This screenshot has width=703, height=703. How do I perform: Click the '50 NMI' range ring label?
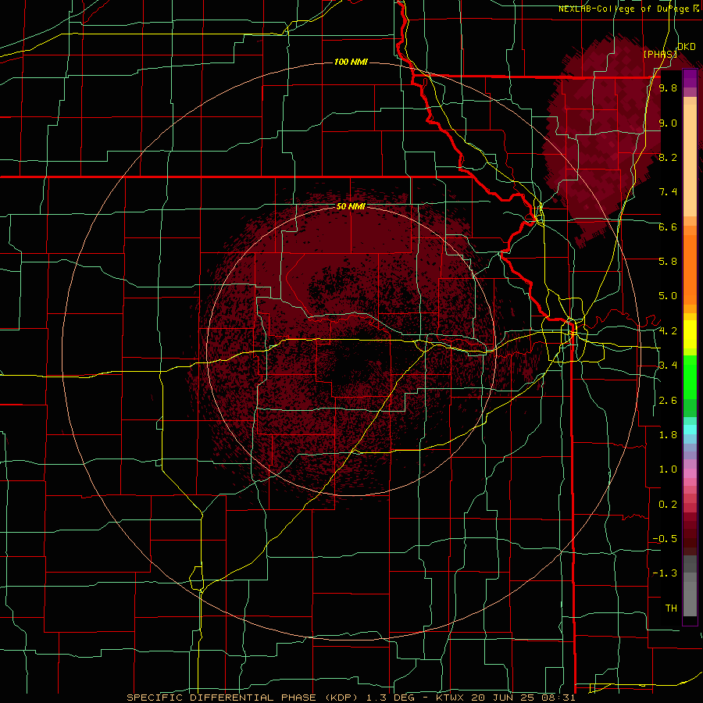(x=351, y=206)
